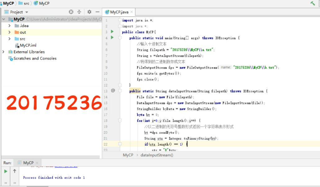This screenshot has width=320, height=187.
Task: Click src in the top breadcrumb
Action: 26,3
